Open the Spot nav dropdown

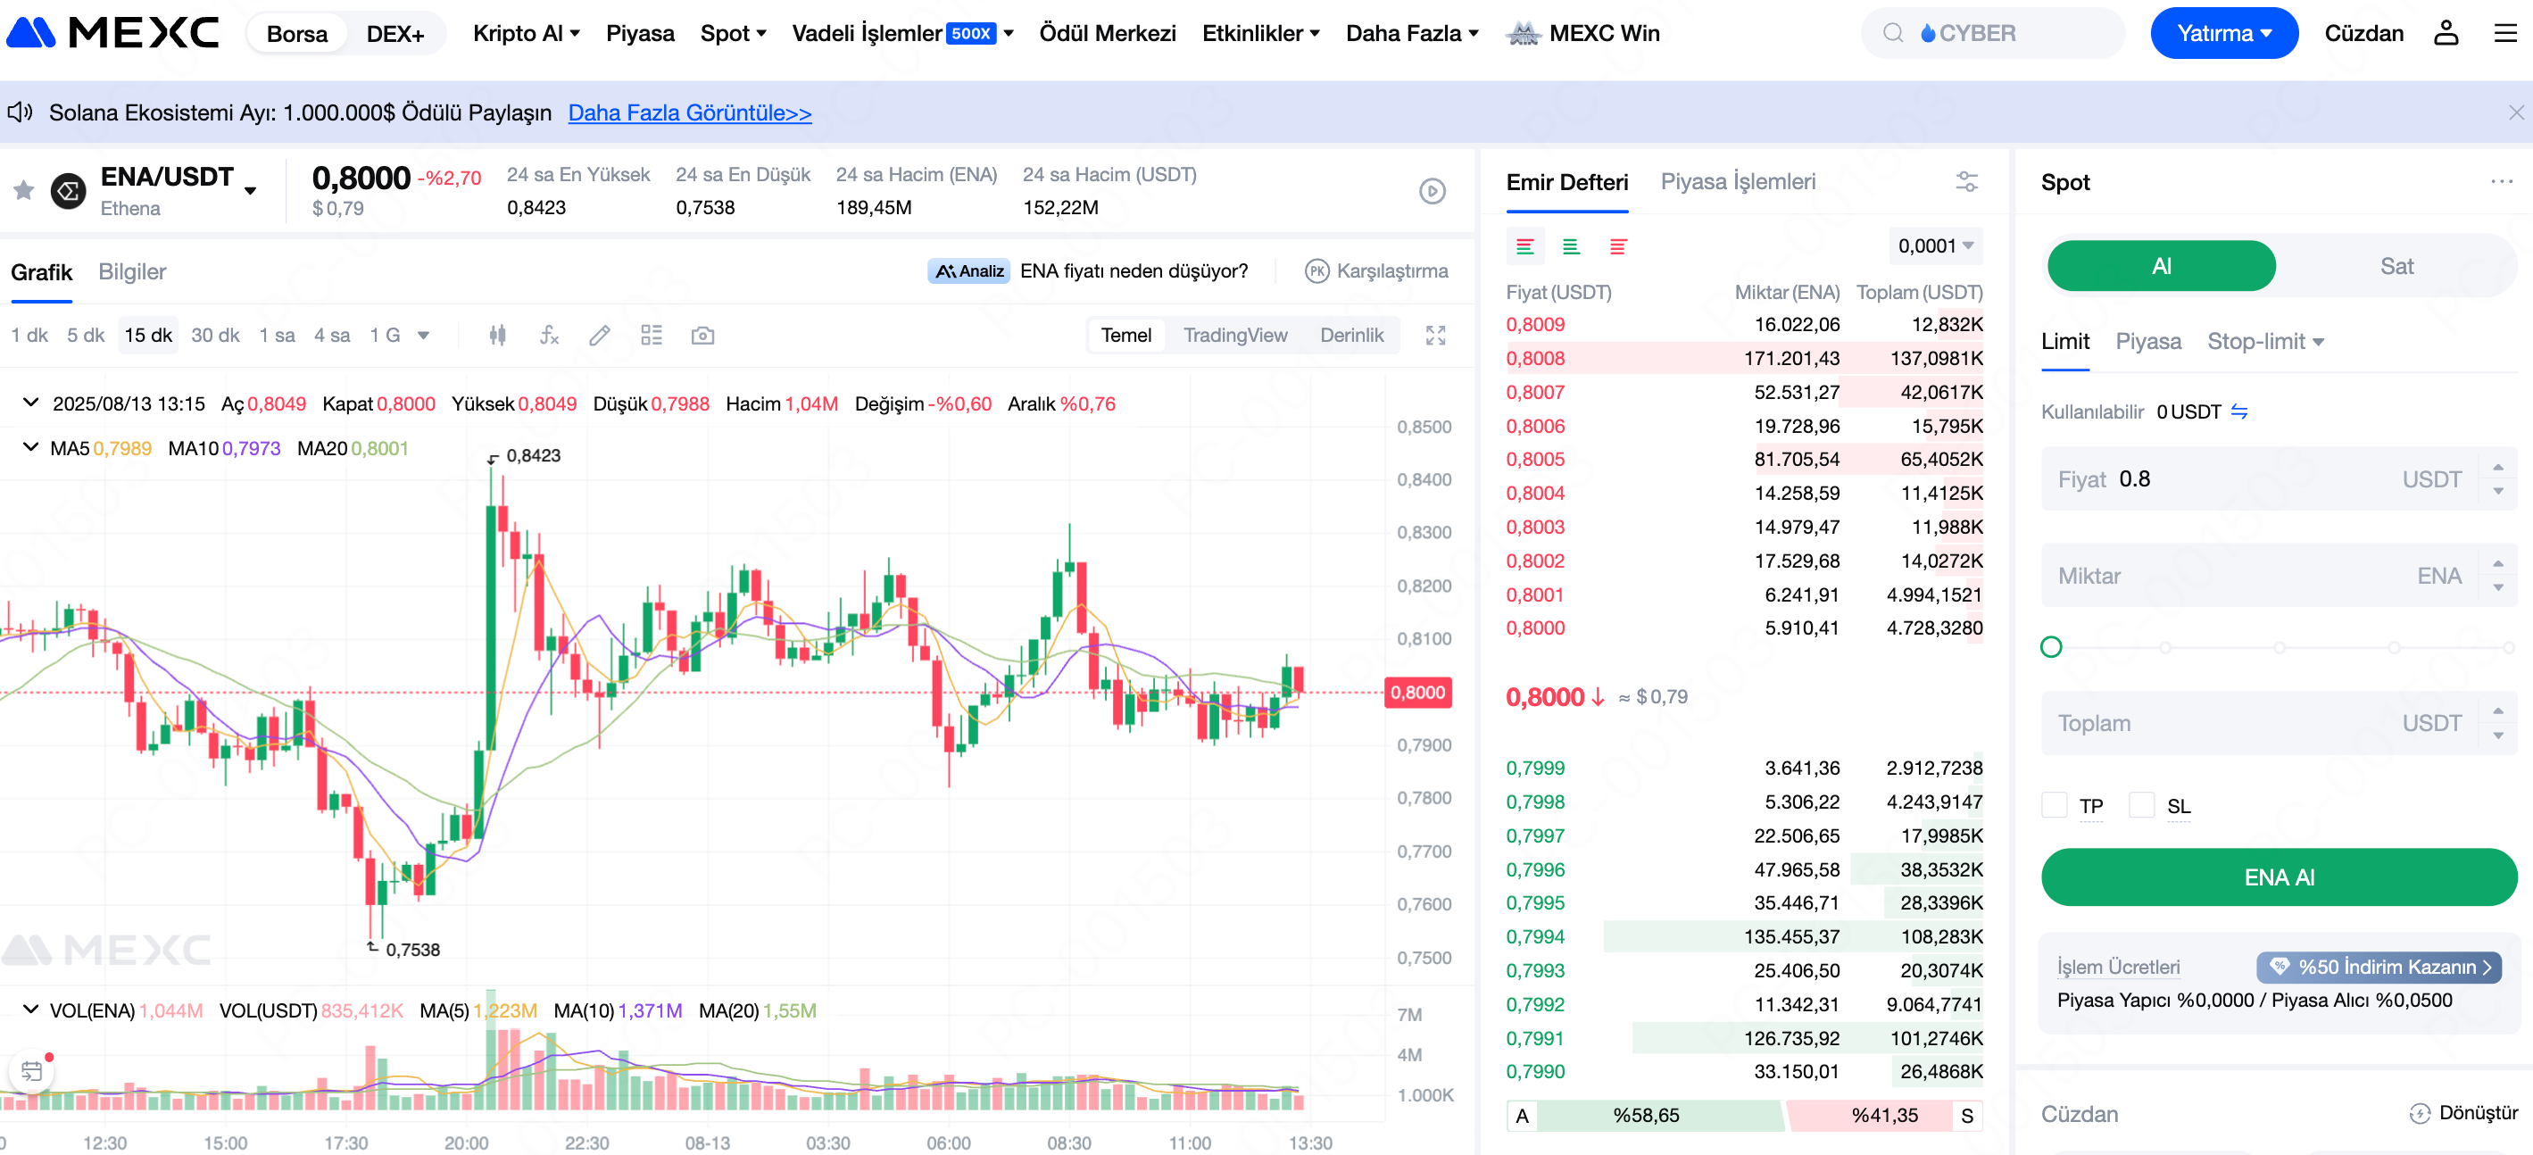pyautogui.click(x=733, y=33)
